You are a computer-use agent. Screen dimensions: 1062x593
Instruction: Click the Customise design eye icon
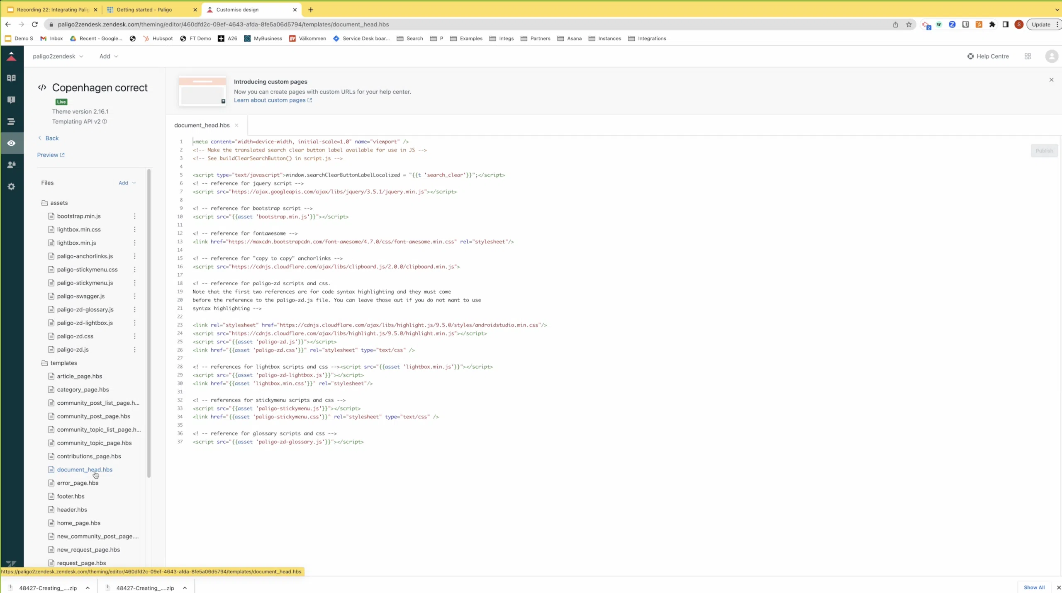pos(11,143)
